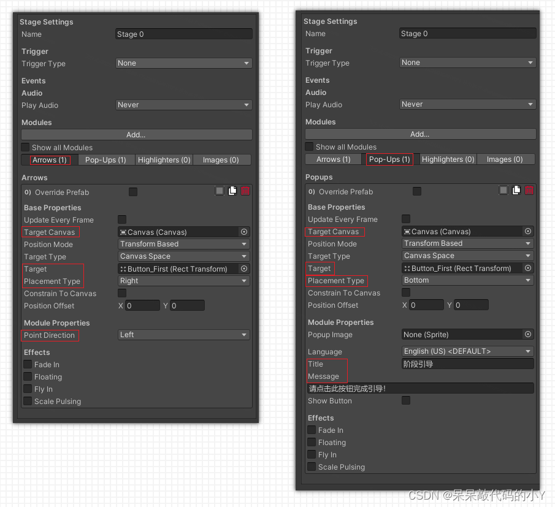The height and width of the screenshot is (507, 555).
Task: Click gray square icon in Arrows header
Action: [220, 191]
